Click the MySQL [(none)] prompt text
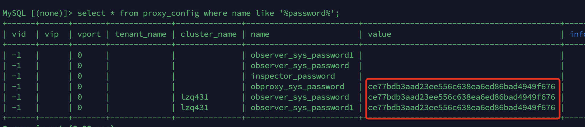Screen dimensions: 585x127 coord(37,13)
